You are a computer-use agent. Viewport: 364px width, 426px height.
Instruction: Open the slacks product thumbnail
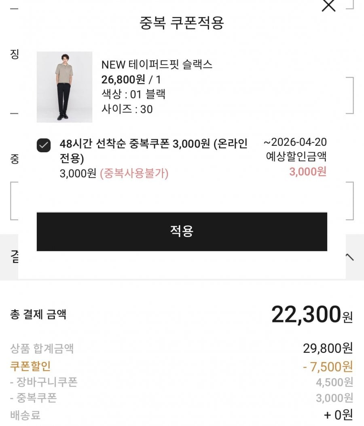(x=64, y=87)
